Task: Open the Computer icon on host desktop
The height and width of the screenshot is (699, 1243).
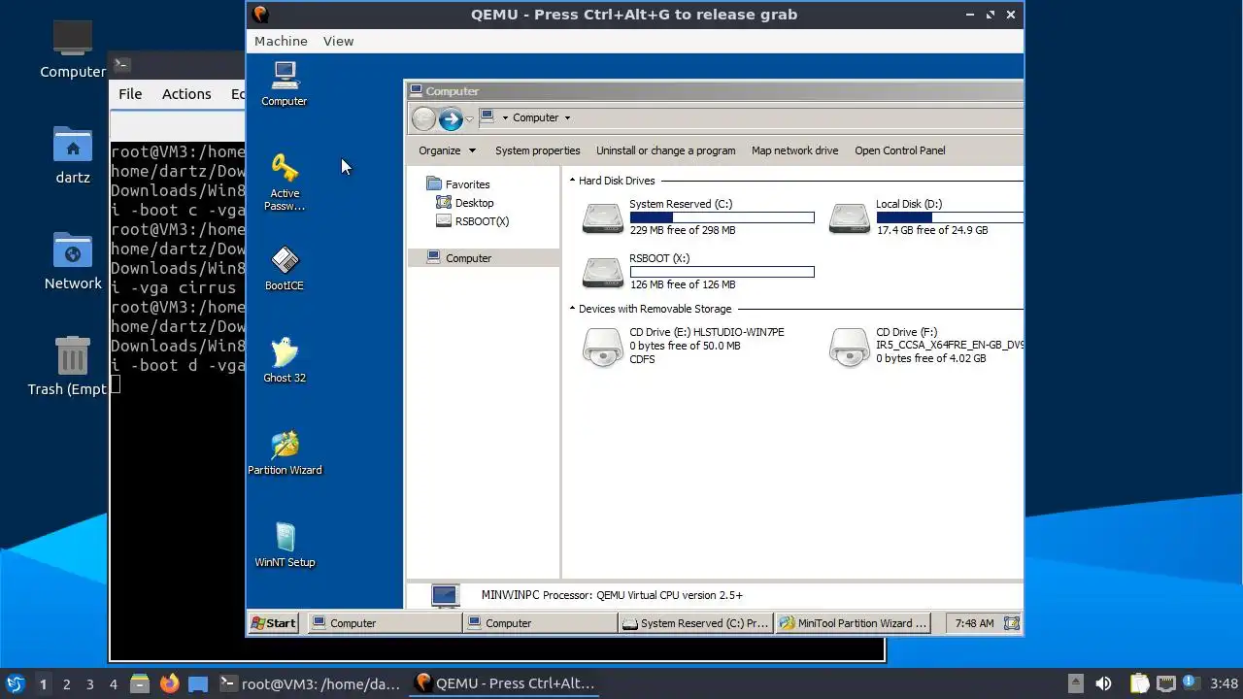Action: click(73, 49)
